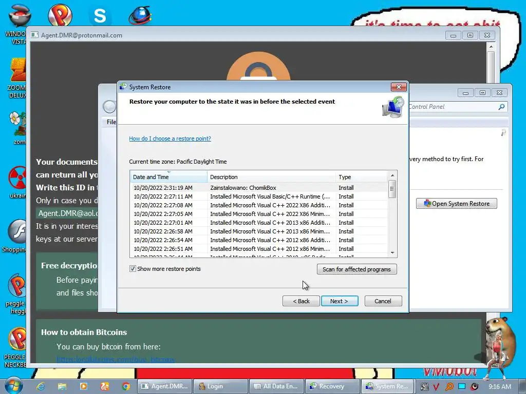Sort by Type column header

coord(361,176)
